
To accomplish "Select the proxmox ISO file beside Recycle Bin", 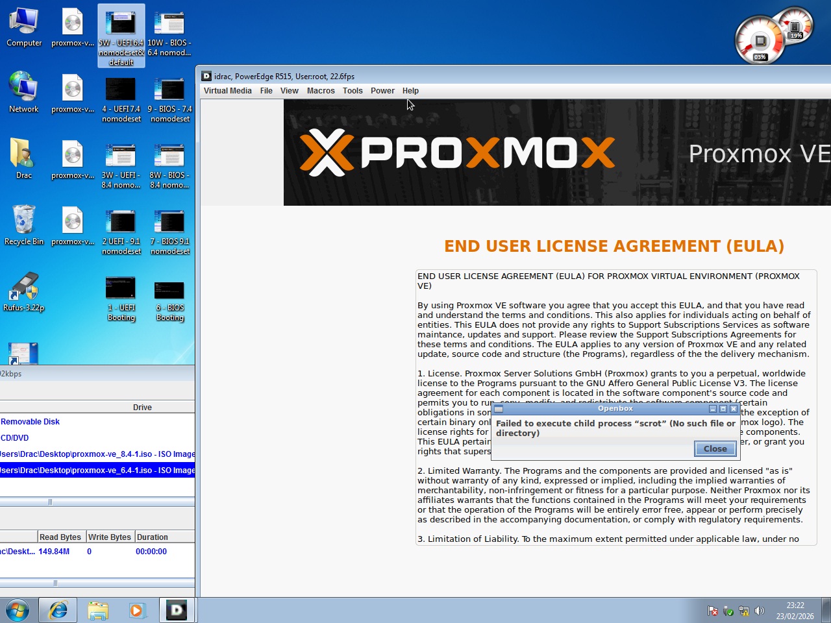I will 73,225.
